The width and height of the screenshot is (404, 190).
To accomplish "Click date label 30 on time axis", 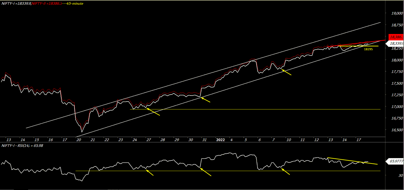I will (x=191, y=139).
